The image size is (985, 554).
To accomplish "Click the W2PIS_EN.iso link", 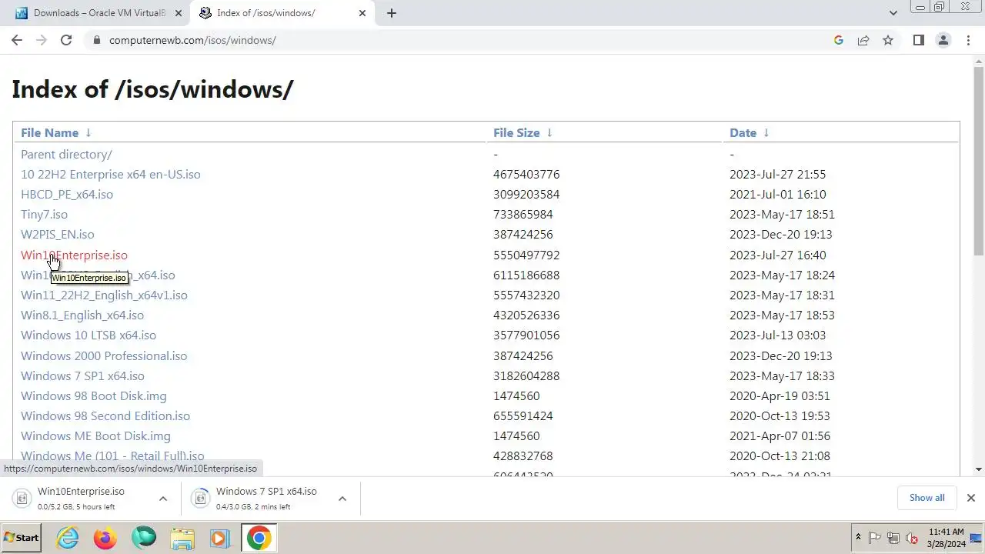I will pyautogui.click(x=58, y=234).
